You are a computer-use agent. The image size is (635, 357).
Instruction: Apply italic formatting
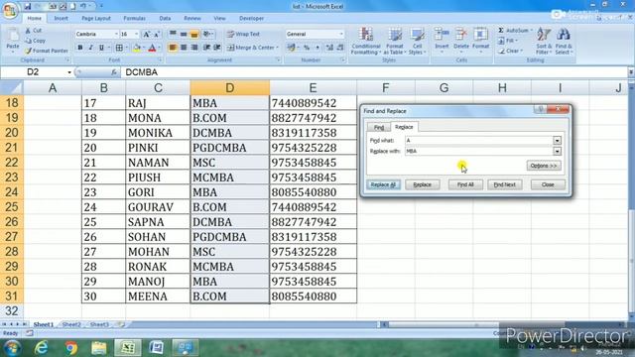[x=90, y=48]
